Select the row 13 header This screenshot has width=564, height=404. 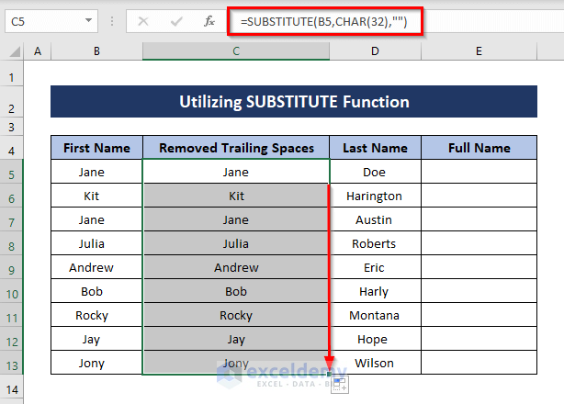pyautogui.click(x=13, y=363)
